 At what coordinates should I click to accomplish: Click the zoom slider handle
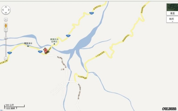(6, 38)
